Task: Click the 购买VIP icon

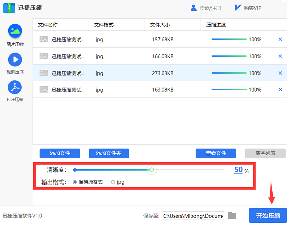Action: 238,8
